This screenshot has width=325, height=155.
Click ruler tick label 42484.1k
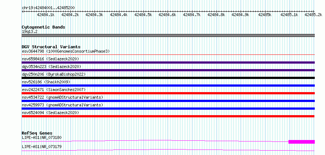[x=46, y=15]
